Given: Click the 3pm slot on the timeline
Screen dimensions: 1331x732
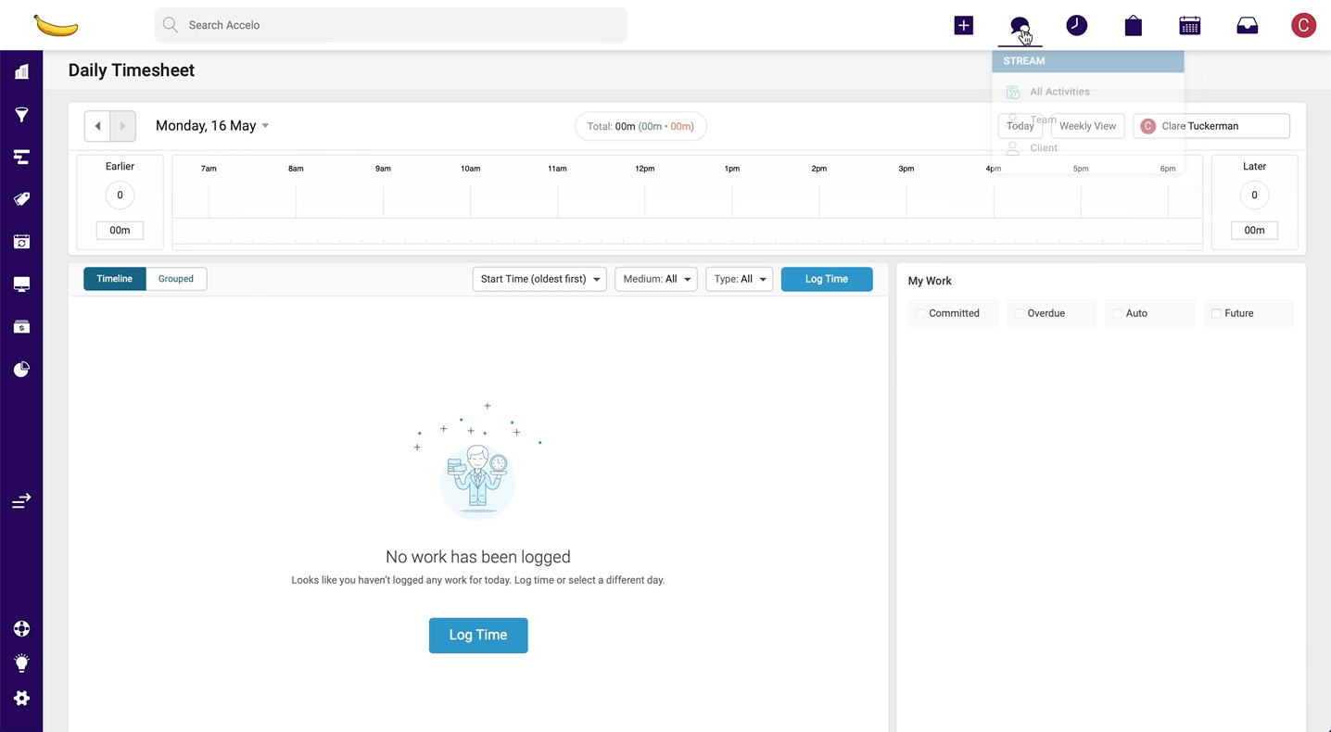Looking at the screenshot, I should click(x=950, y=201).
